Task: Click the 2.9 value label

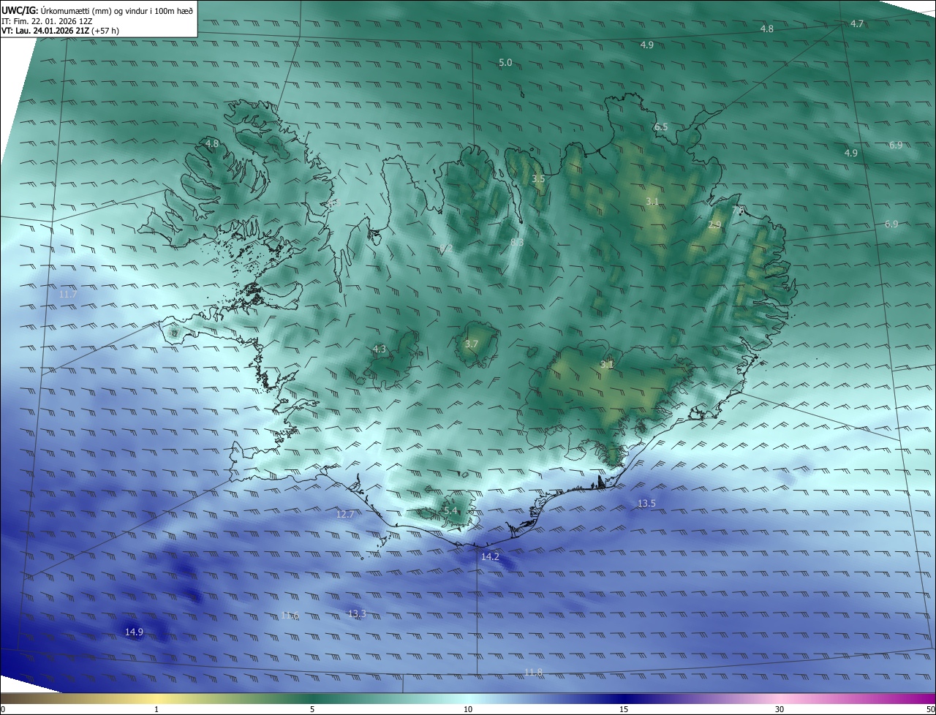Action: 714,225
